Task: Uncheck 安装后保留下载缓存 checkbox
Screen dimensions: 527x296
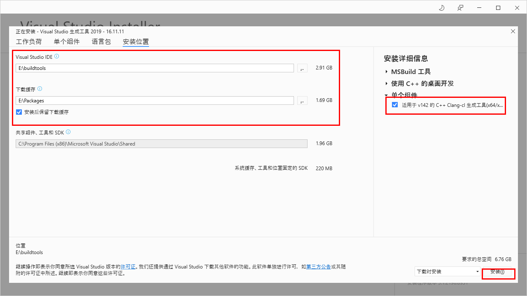Action: point(19,112)
